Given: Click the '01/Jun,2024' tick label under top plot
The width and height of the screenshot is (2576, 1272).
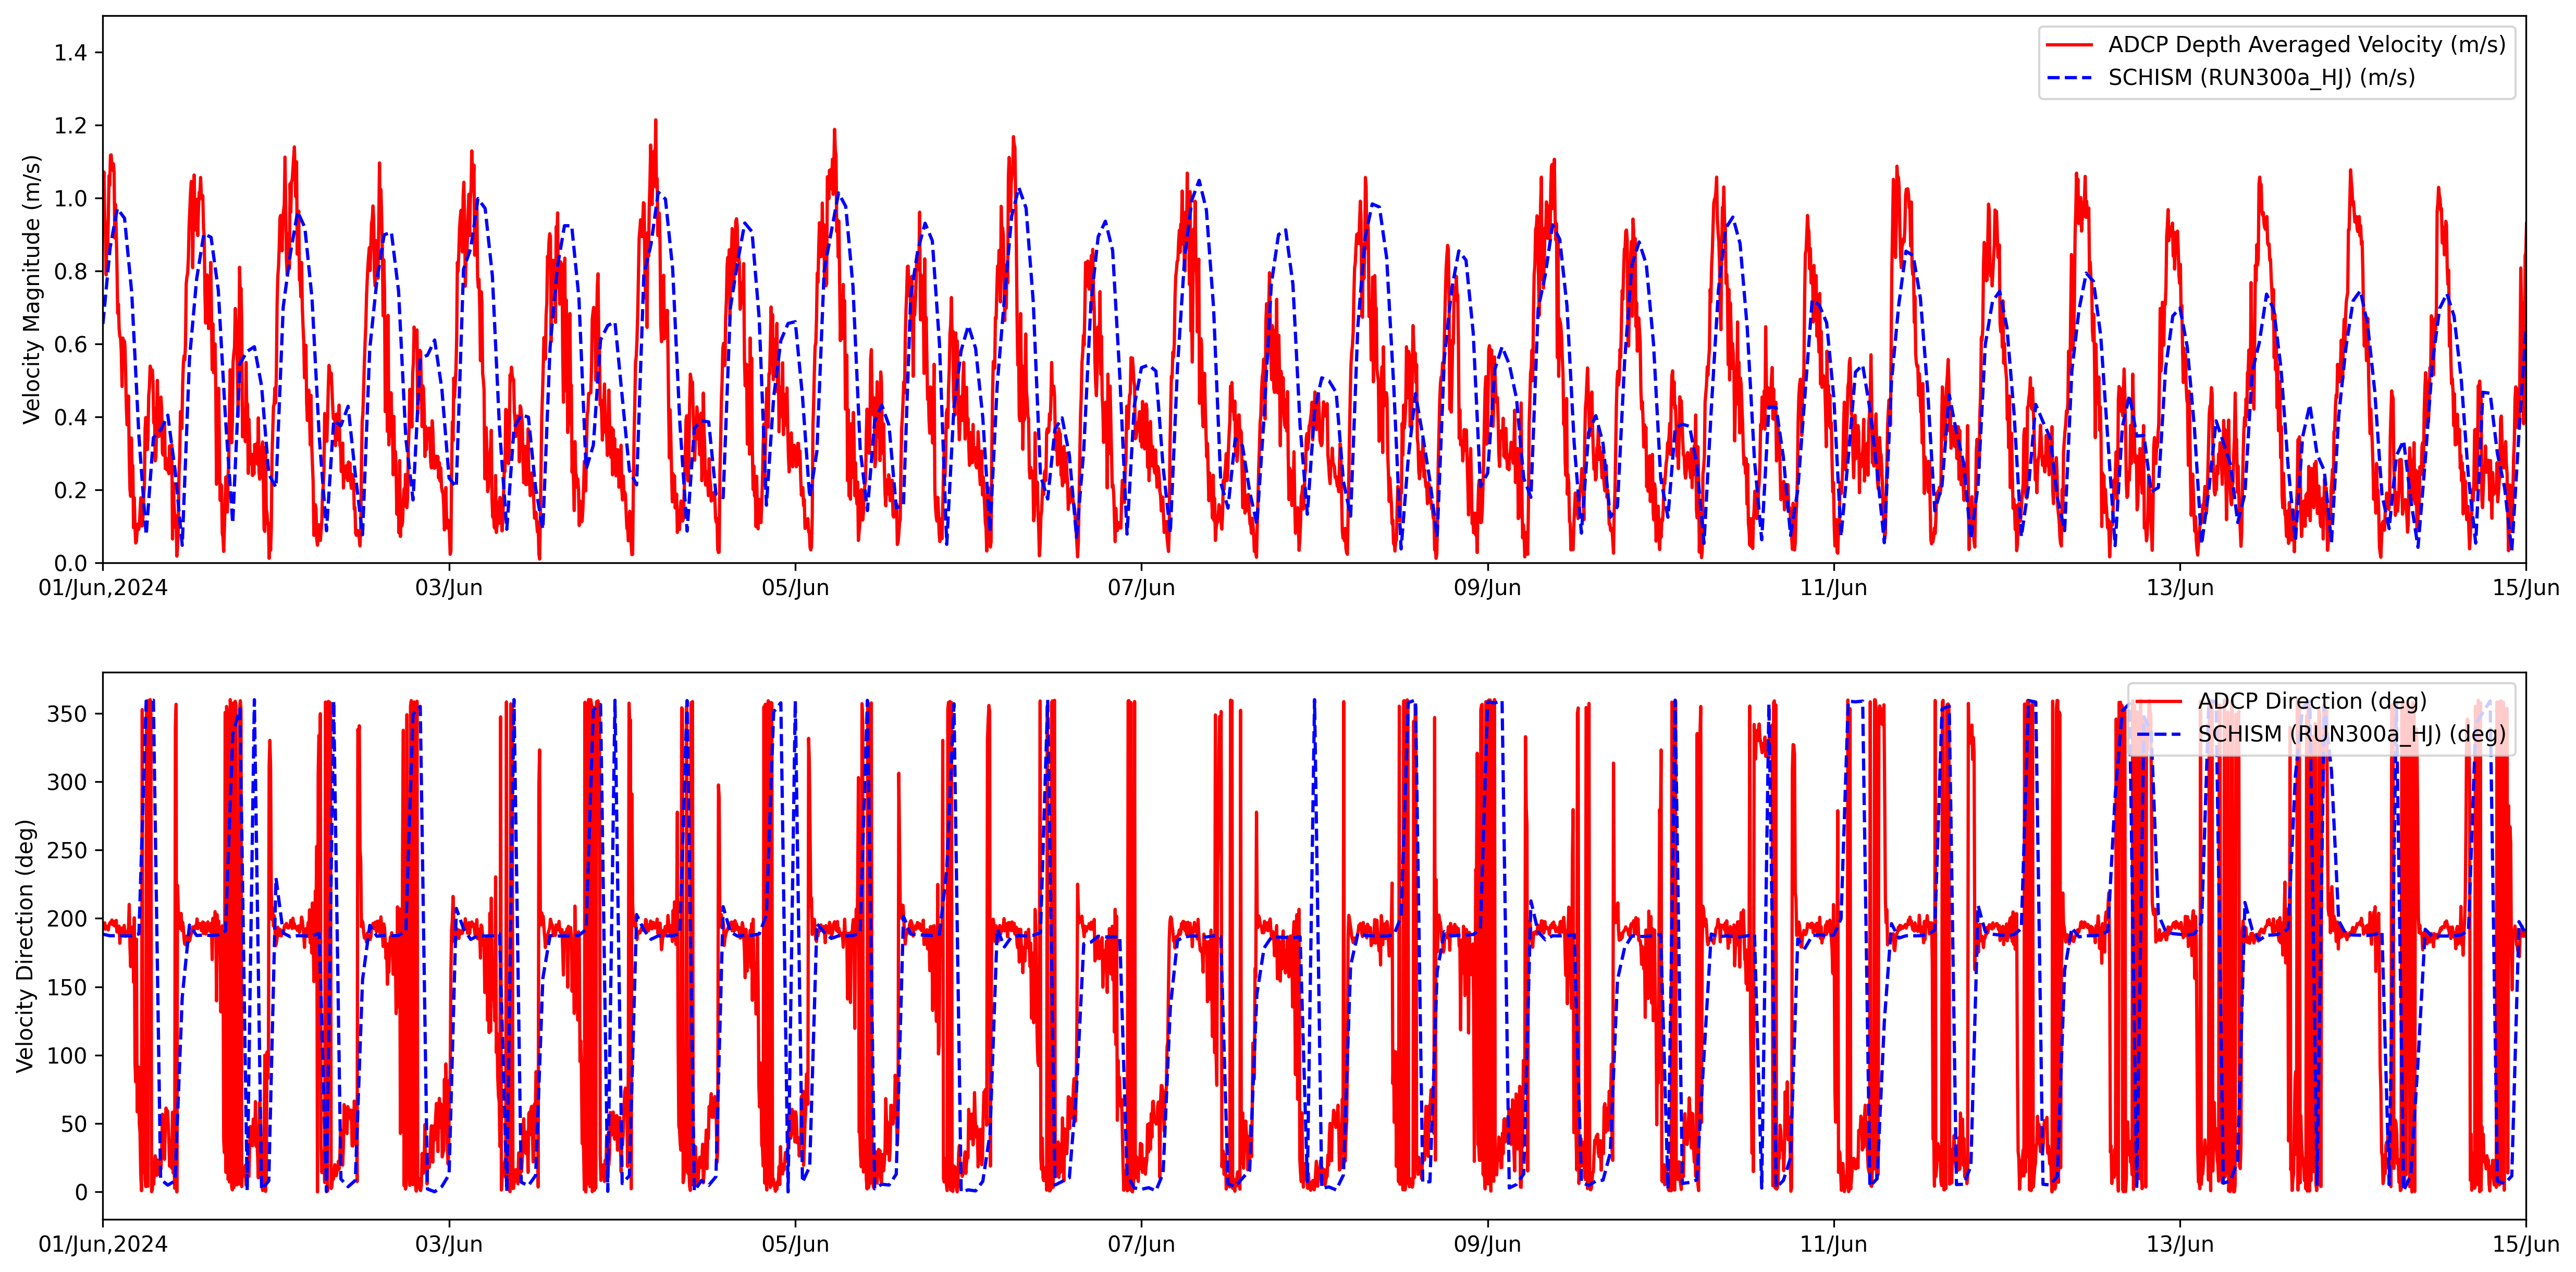Looking at the screenshot, I should (x=103, y=588).
